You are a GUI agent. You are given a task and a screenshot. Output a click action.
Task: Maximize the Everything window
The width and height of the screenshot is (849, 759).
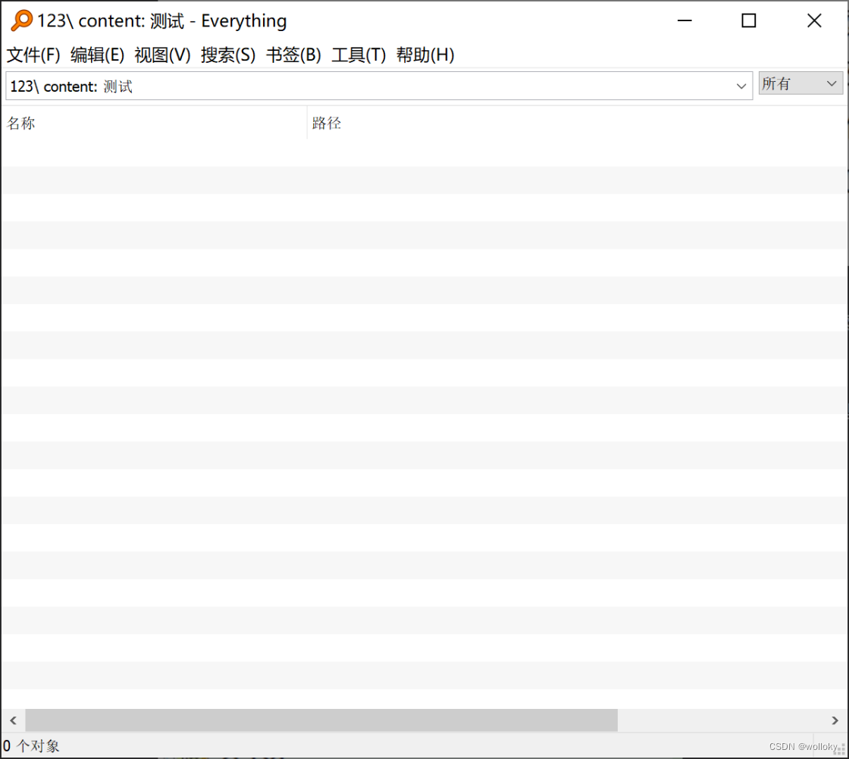tap(749, 20)
